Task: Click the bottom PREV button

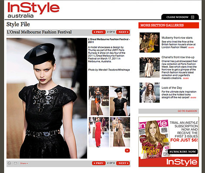Action: pos(99,163)
